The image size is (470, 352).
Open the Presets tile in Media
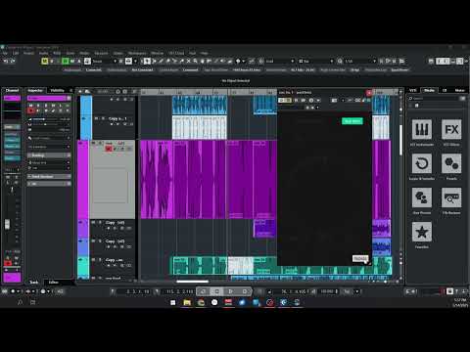pos(451,163)
